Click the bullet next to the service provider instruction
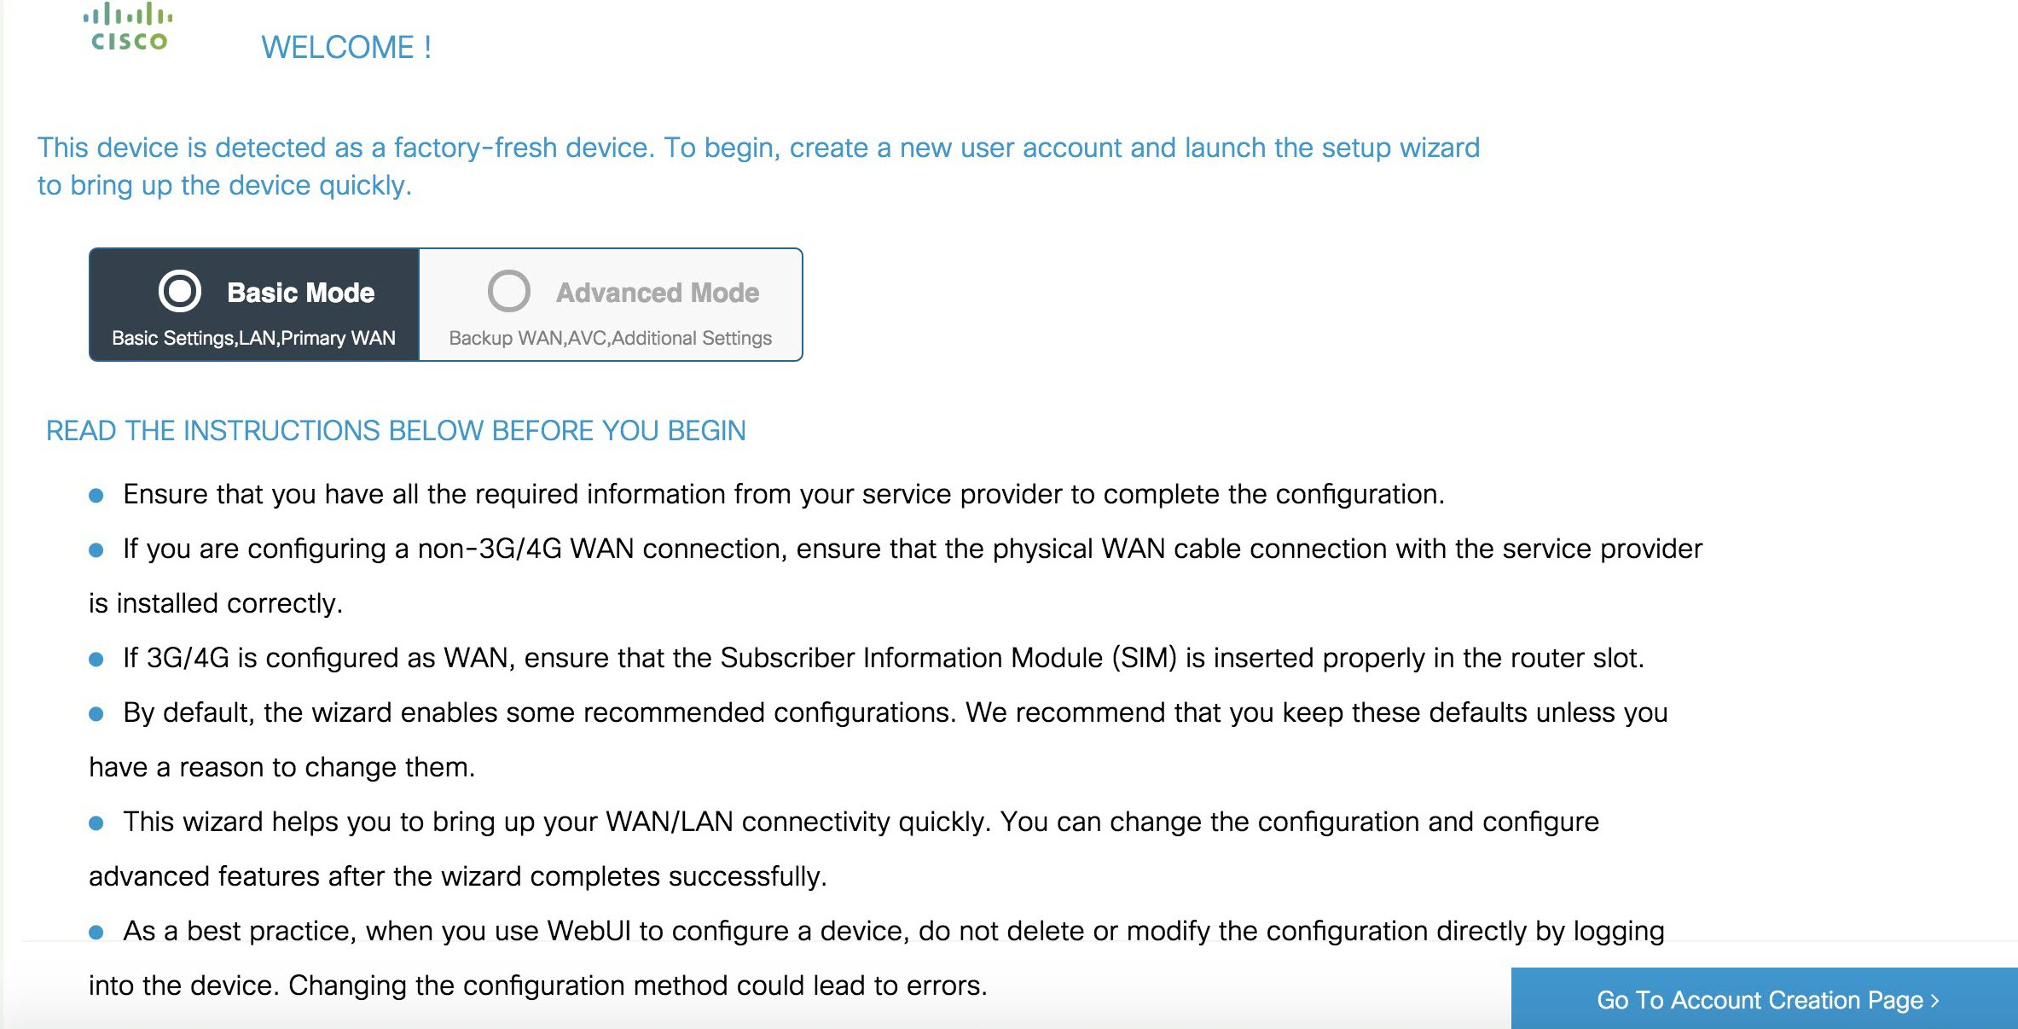This screenshot has width=2018, height=1029. (98, 493)
